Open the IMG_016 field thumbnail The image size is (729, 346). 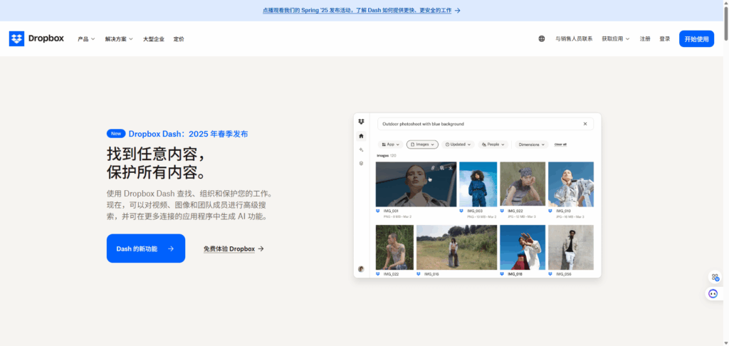pos(456,248)
